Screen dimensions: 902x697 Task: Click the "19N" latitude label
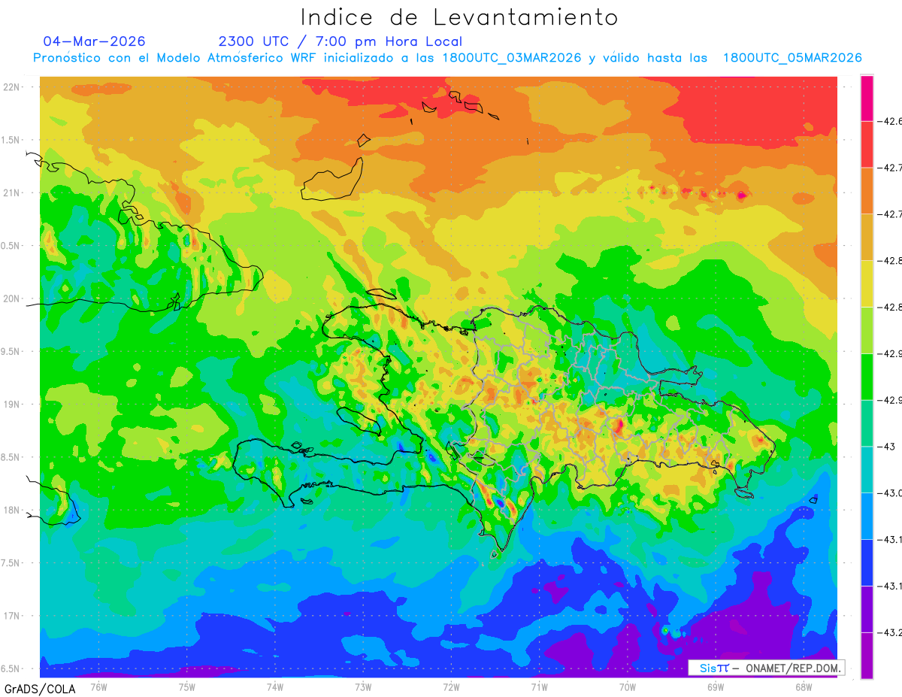(x=13, y=405)
